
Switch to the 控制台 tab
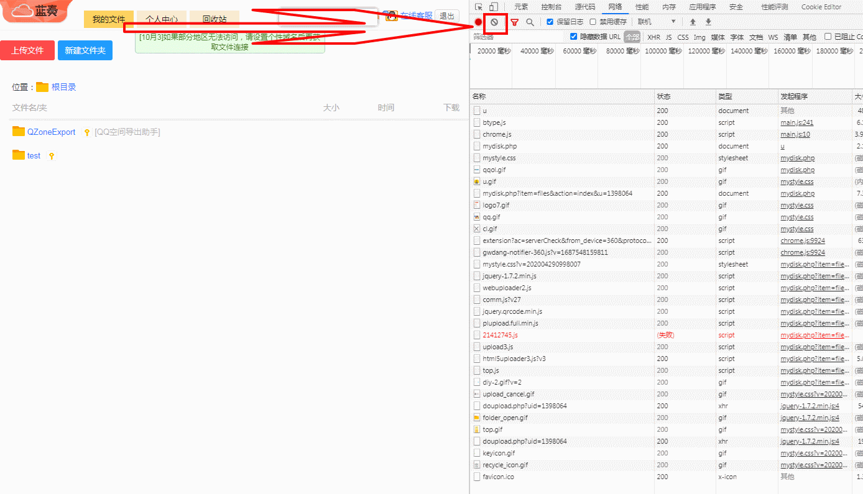click(551, 7)
